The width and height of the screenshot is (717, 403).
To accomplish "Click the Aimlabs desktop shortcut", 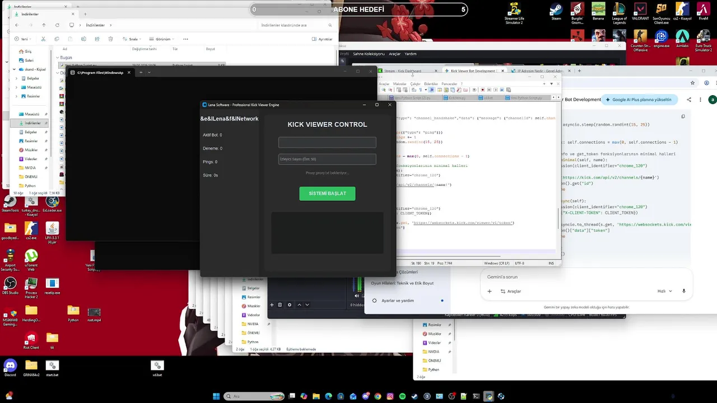I will click(x=682, y=39).
